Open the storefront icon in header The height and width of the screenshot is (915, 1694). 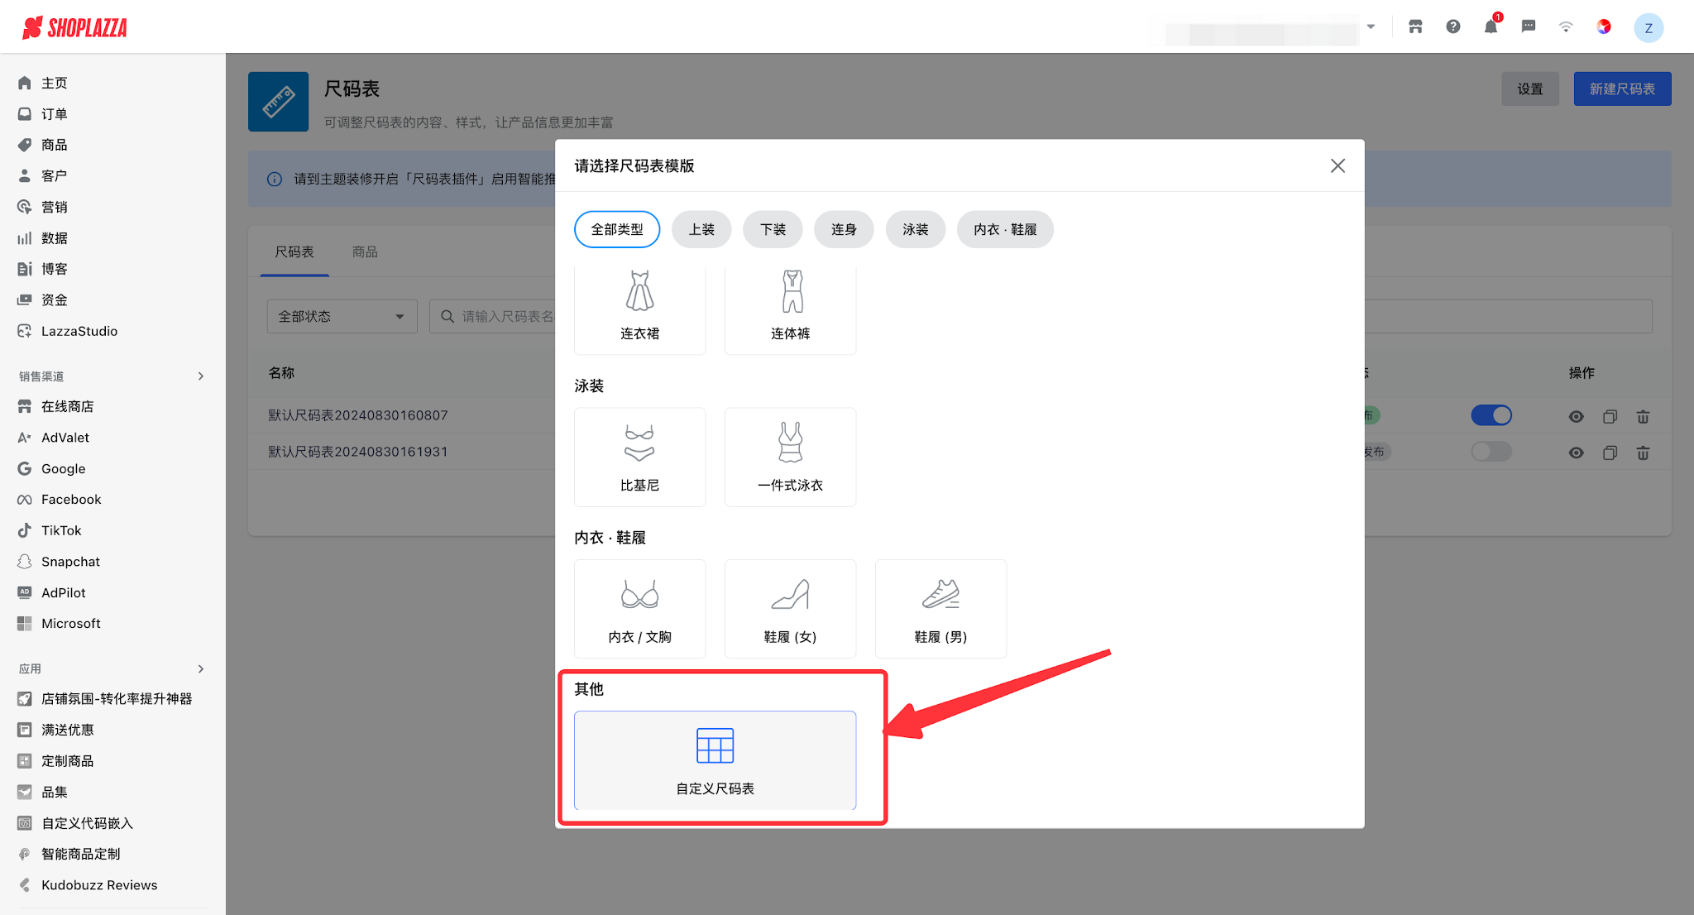[1415, 26]
